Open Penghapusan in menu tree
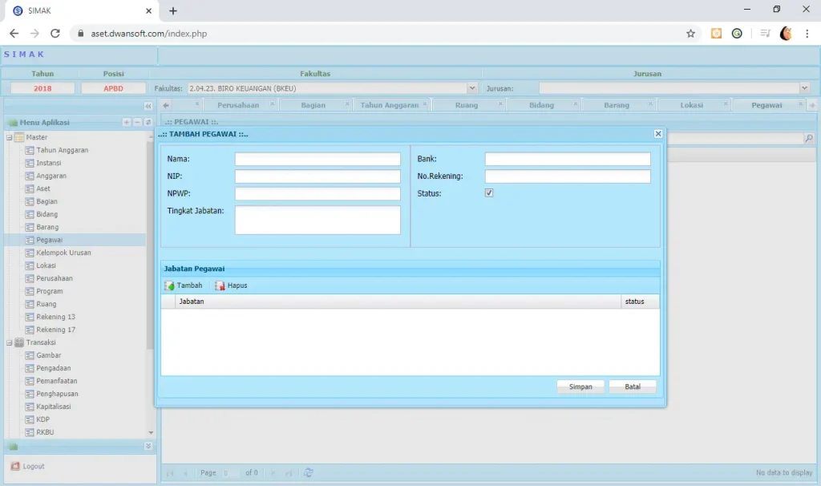This screenshot has height=486, width=821. pyautogui.click(x=57, y=394)
